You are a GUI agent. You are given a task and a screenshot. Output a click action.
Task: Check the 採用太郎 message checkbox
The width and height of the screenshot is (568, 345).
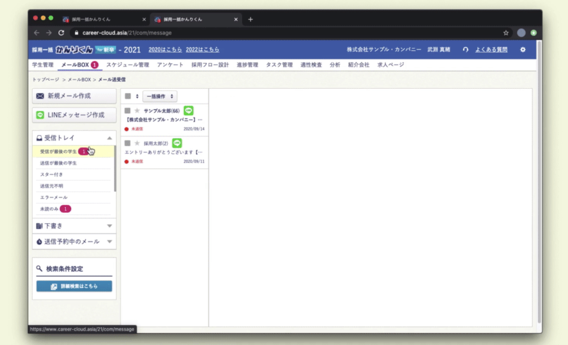click(x=128, y=144)
